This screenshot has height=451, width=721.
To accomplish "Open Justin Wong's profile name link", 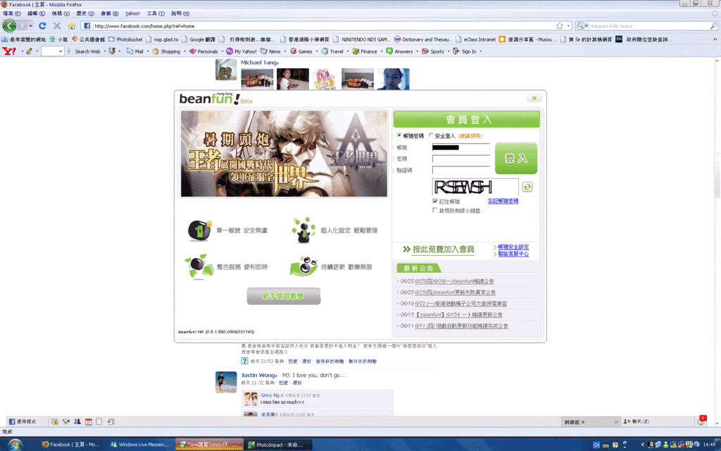I will point(258,375).
